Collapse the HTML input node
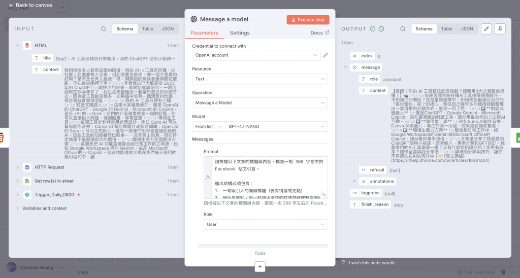Image resolution: width=520 pixels, height=278 pixels. click(18, 45)
